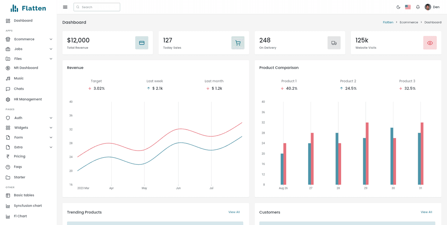Click the Music note icon
The image size is (447, 225).
(x=8, y=78)
